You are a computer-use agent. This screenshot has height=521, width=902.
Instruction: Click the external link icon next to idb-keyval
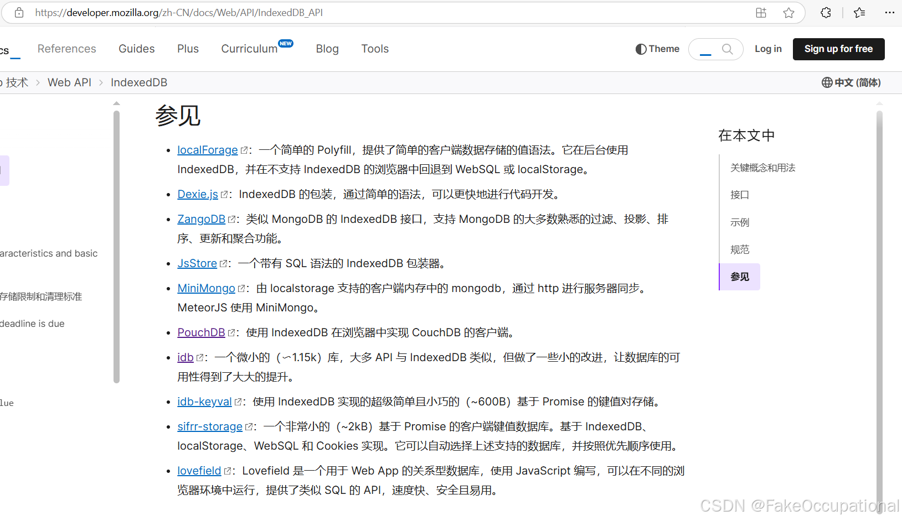tap(238, 402)
